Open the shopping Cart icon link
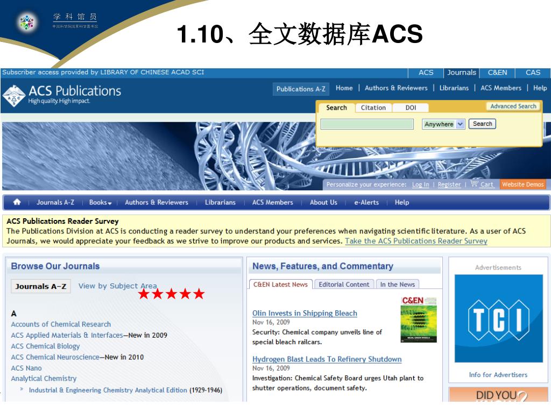The image size is (551, 413). point(483,184)
